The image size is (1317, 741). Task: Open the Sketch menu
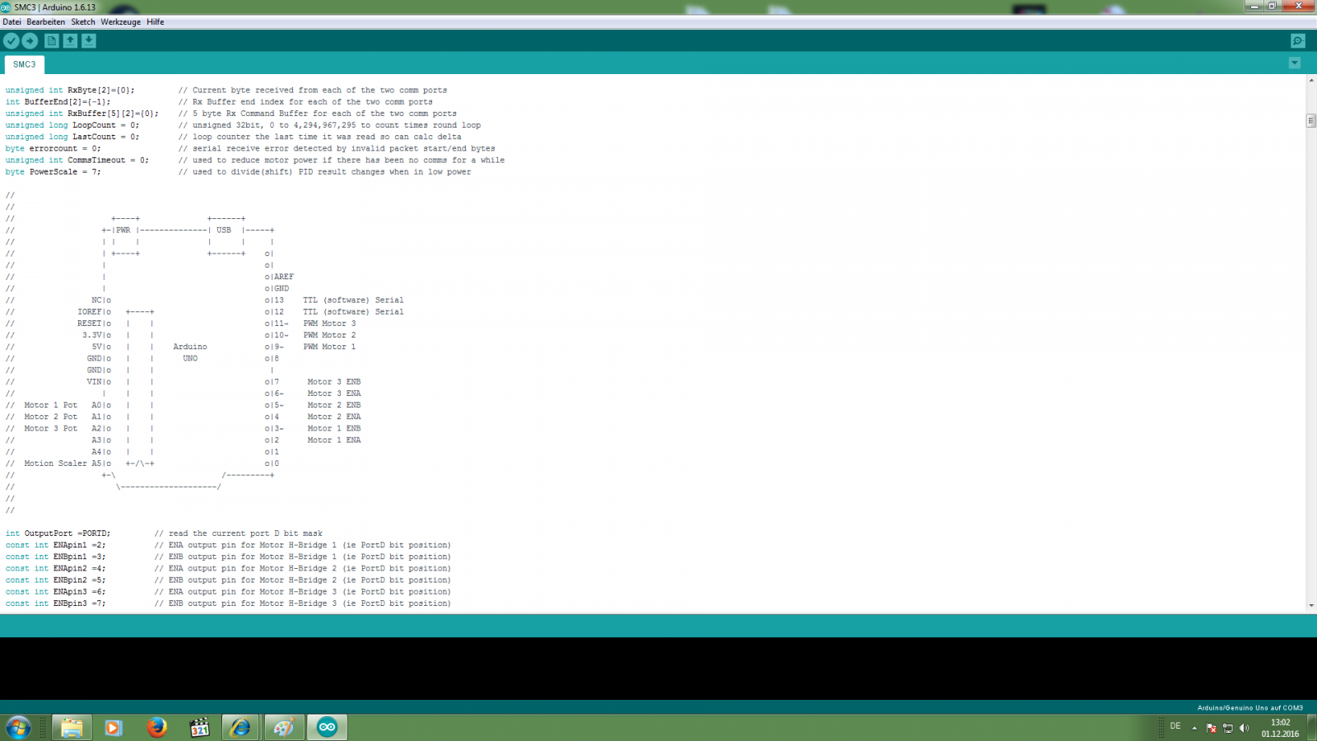(x=83, y=22)
